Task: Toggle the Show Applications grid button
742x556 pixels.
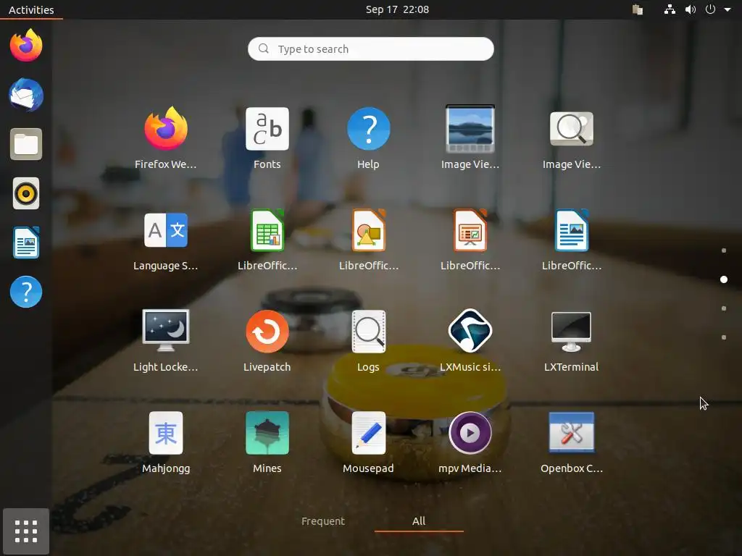Action: tap(26, 531)
